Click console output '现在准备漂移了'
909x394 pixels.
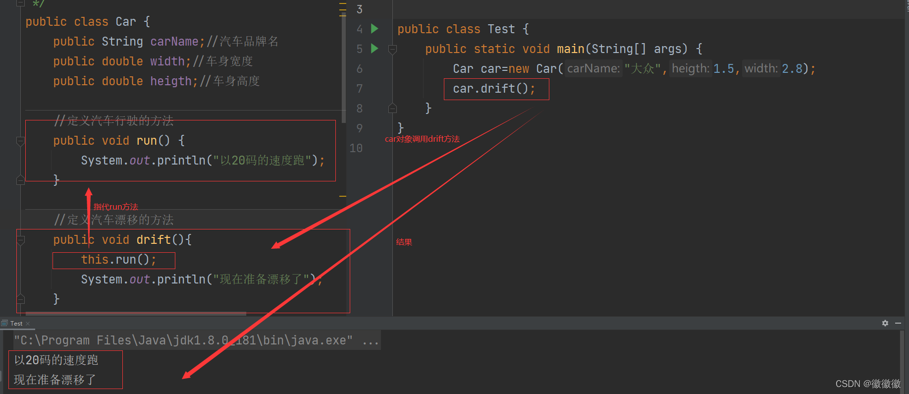coord(55,380)
